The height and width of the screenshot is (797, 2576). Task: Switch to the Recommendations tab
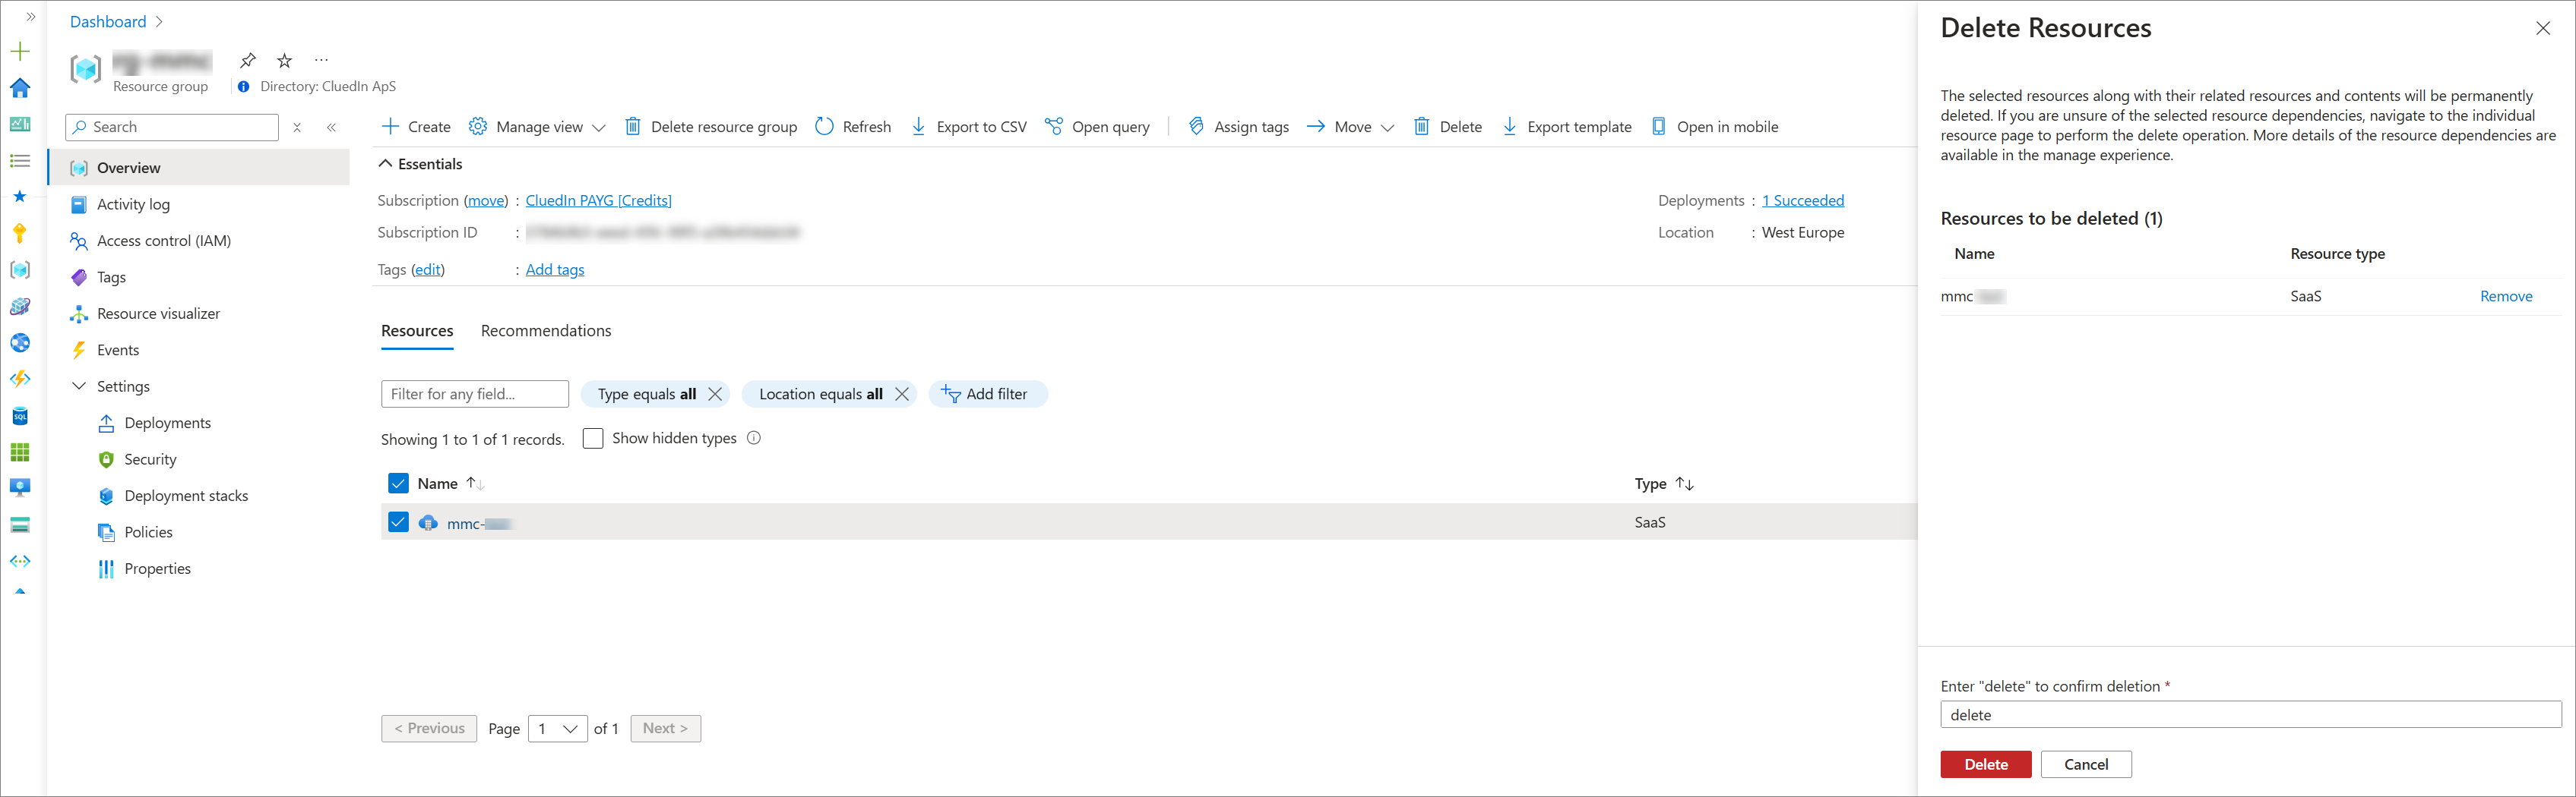[x=546, y=331]
